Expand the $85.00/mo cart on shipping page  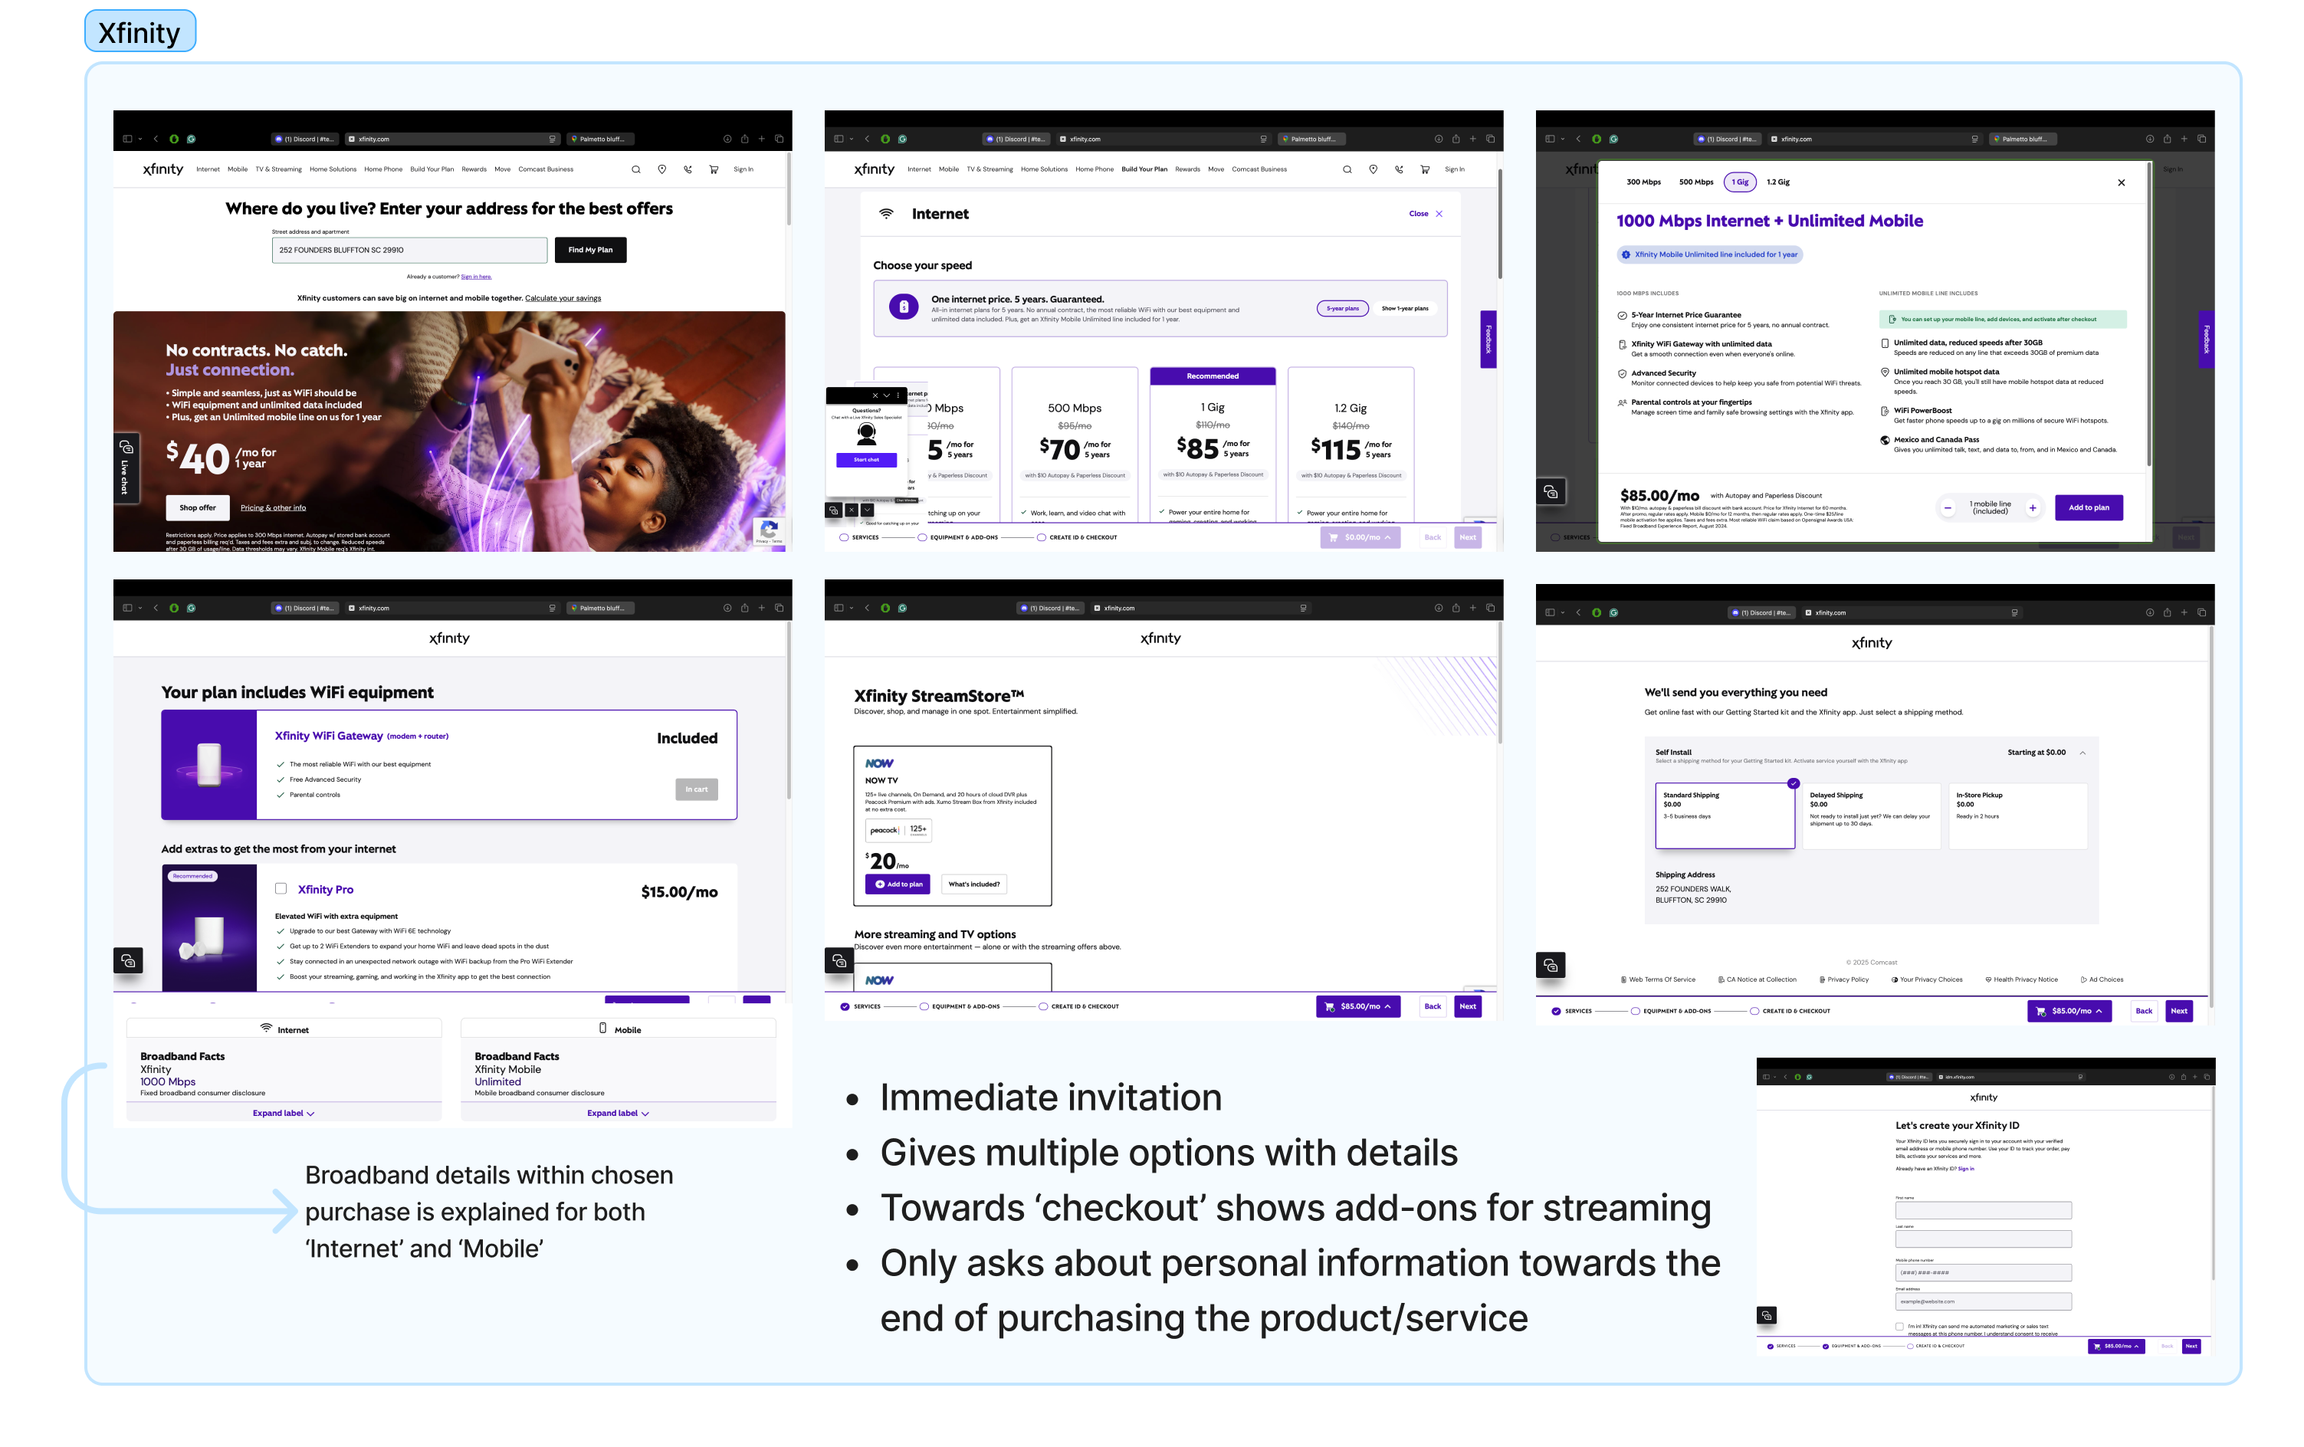[2069, 1012]
